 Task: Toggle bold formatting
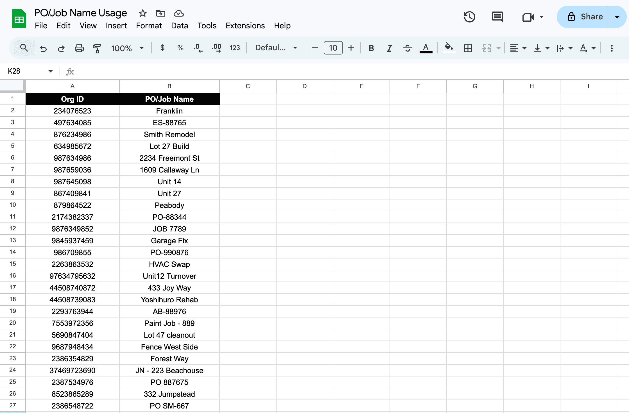[x=371, y=48]
